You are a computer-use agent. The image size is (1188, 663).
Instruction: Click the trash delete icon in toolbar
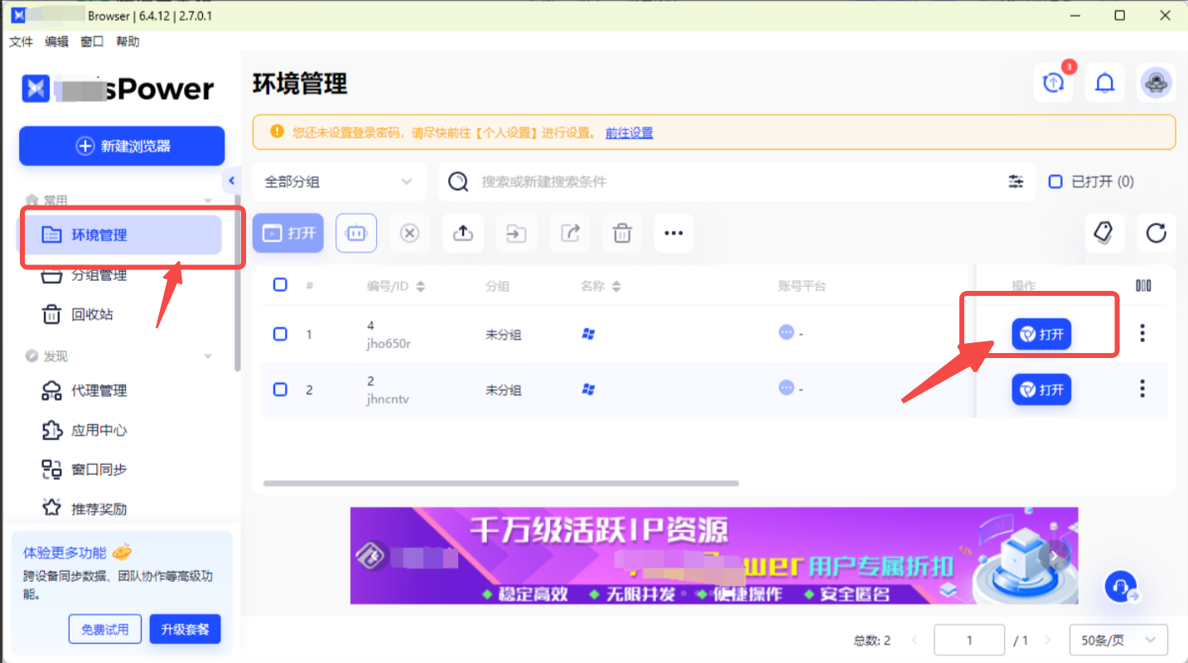pos(622,234)
